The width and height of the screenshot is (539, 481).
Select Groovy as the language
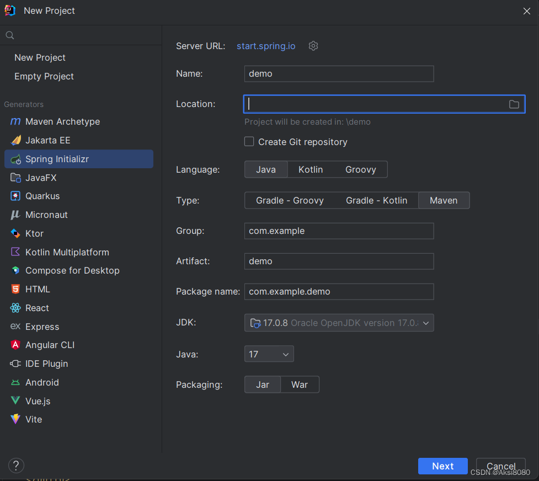tap(361, 169)
